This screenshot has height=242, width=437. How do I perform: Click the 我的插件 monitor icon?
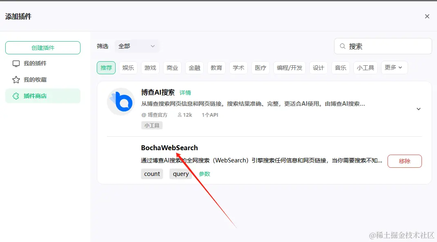(16, 64)
